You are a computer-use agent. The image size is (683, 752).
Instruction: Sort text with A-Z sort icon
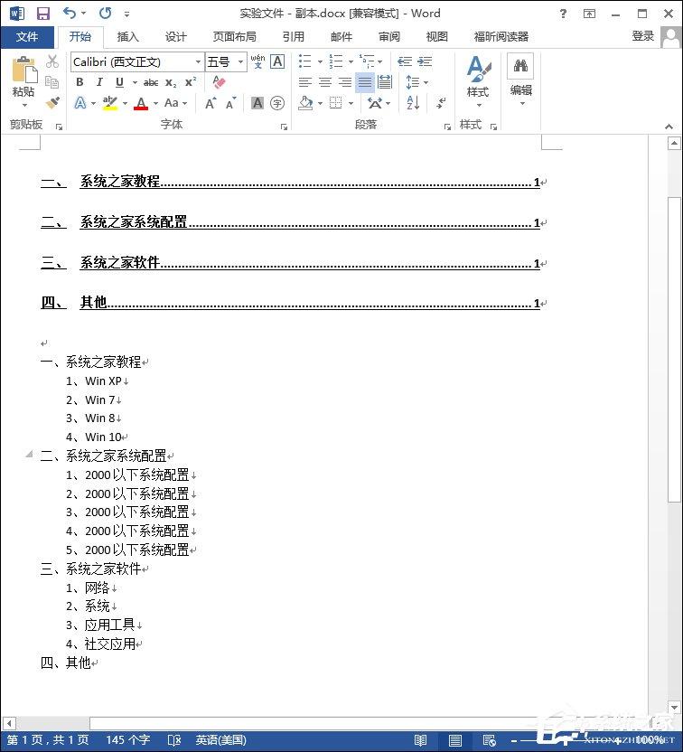tap(413, 103)
